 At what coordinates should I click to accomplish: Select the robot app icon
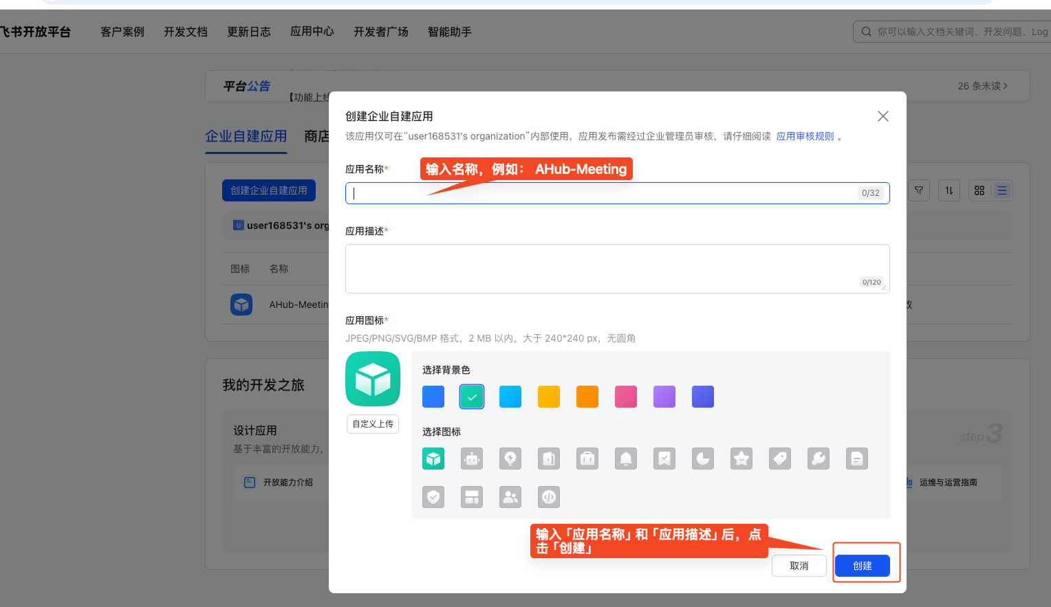(472, 459)
